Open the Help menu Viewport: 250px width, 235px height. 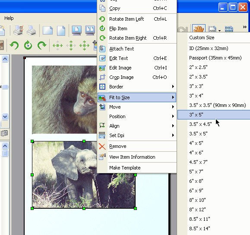(9, 18)
